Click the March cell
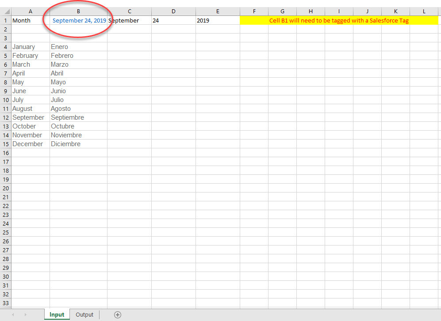Viewport: 441px width, 321px height. click(31, 64)
